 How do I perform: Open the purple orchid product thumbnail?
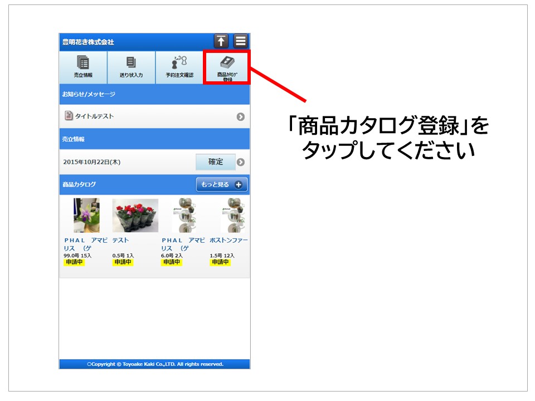tap(86, 216)
